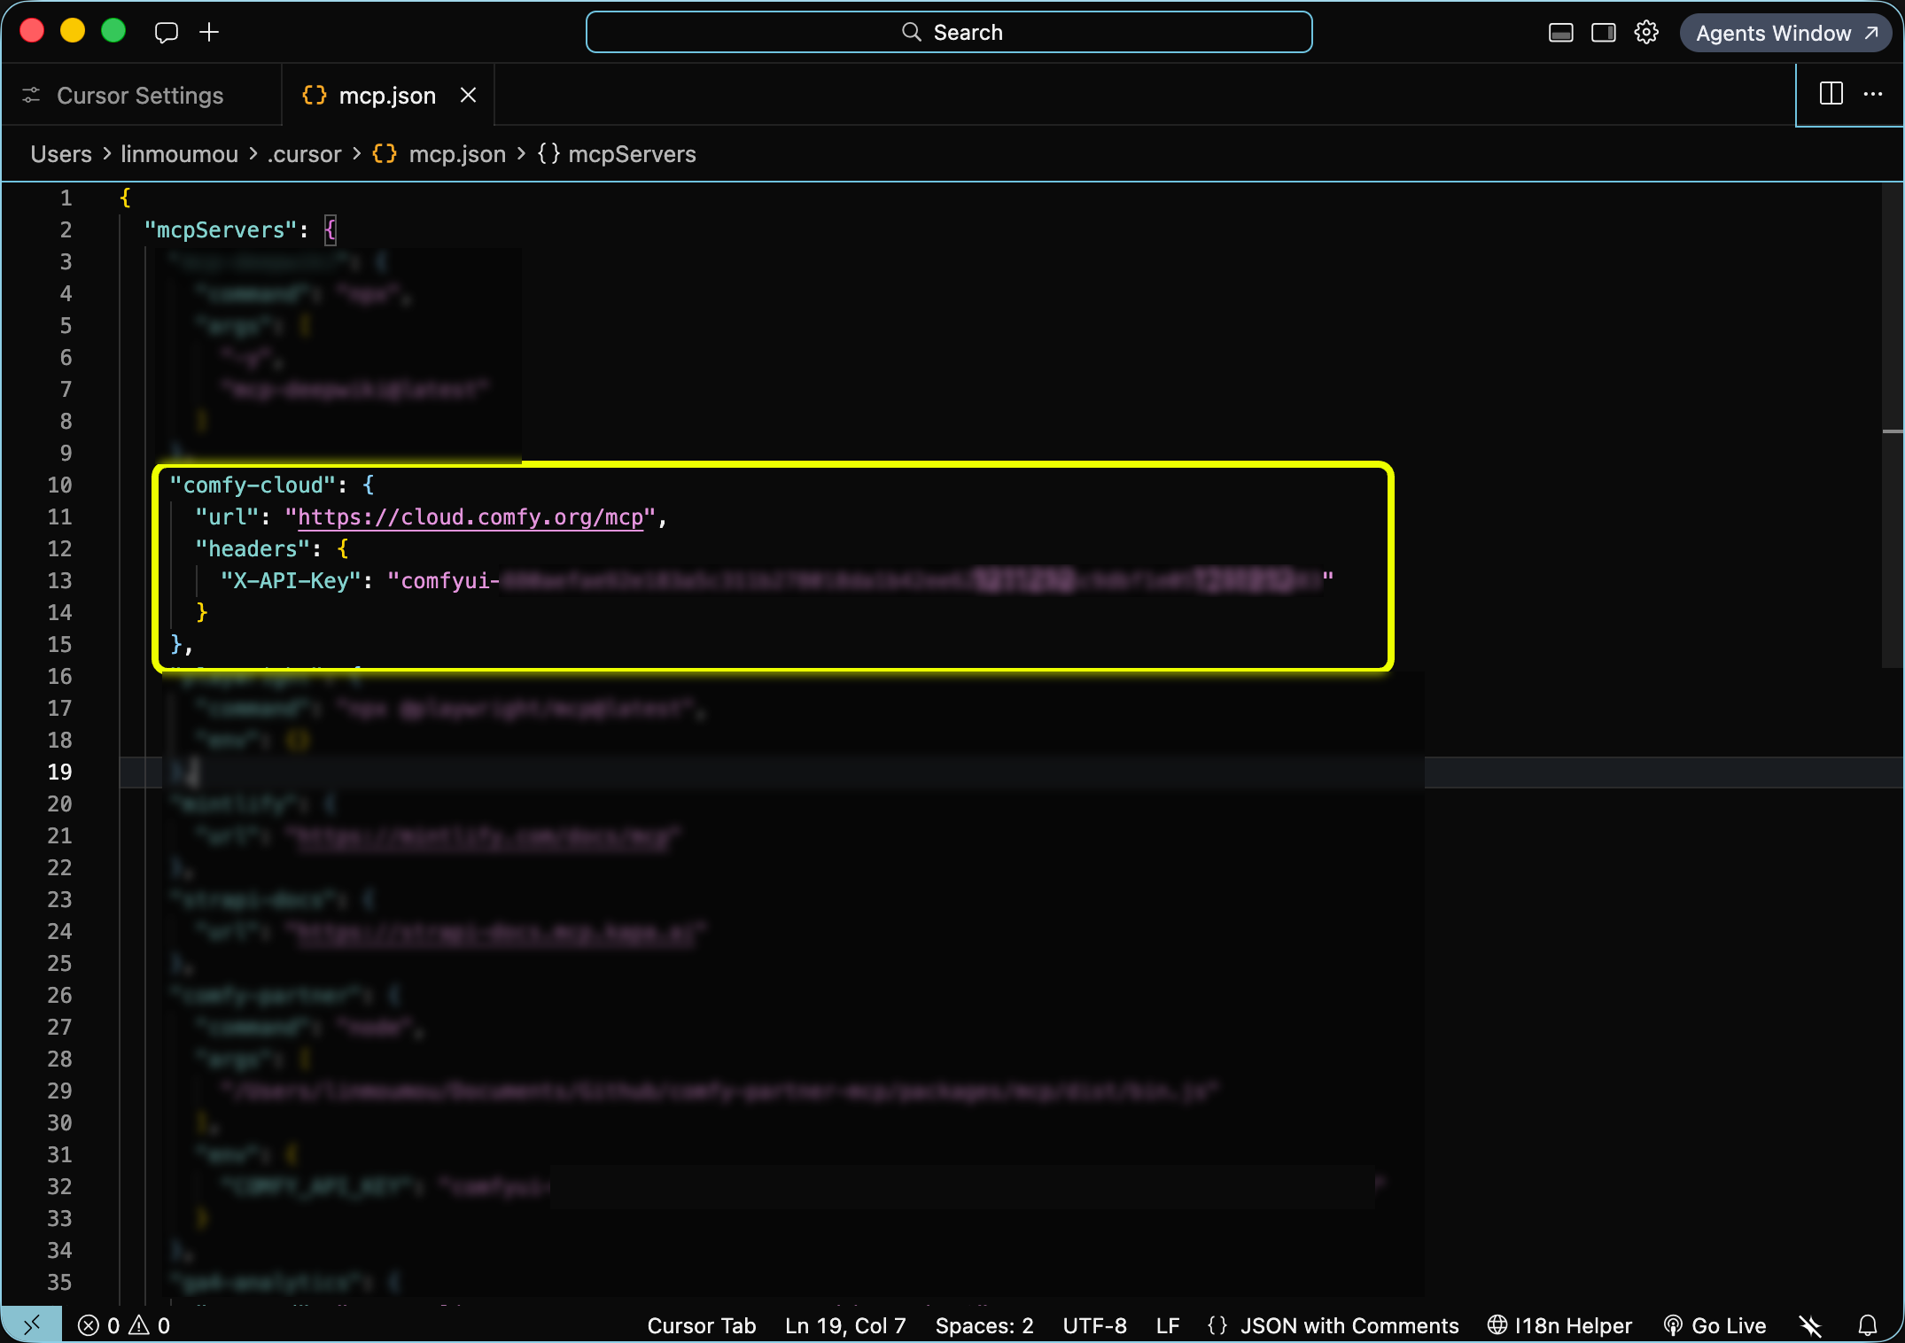
Task: Click mcpServers in the breadcrumb
Action: [x=632, y=154]
